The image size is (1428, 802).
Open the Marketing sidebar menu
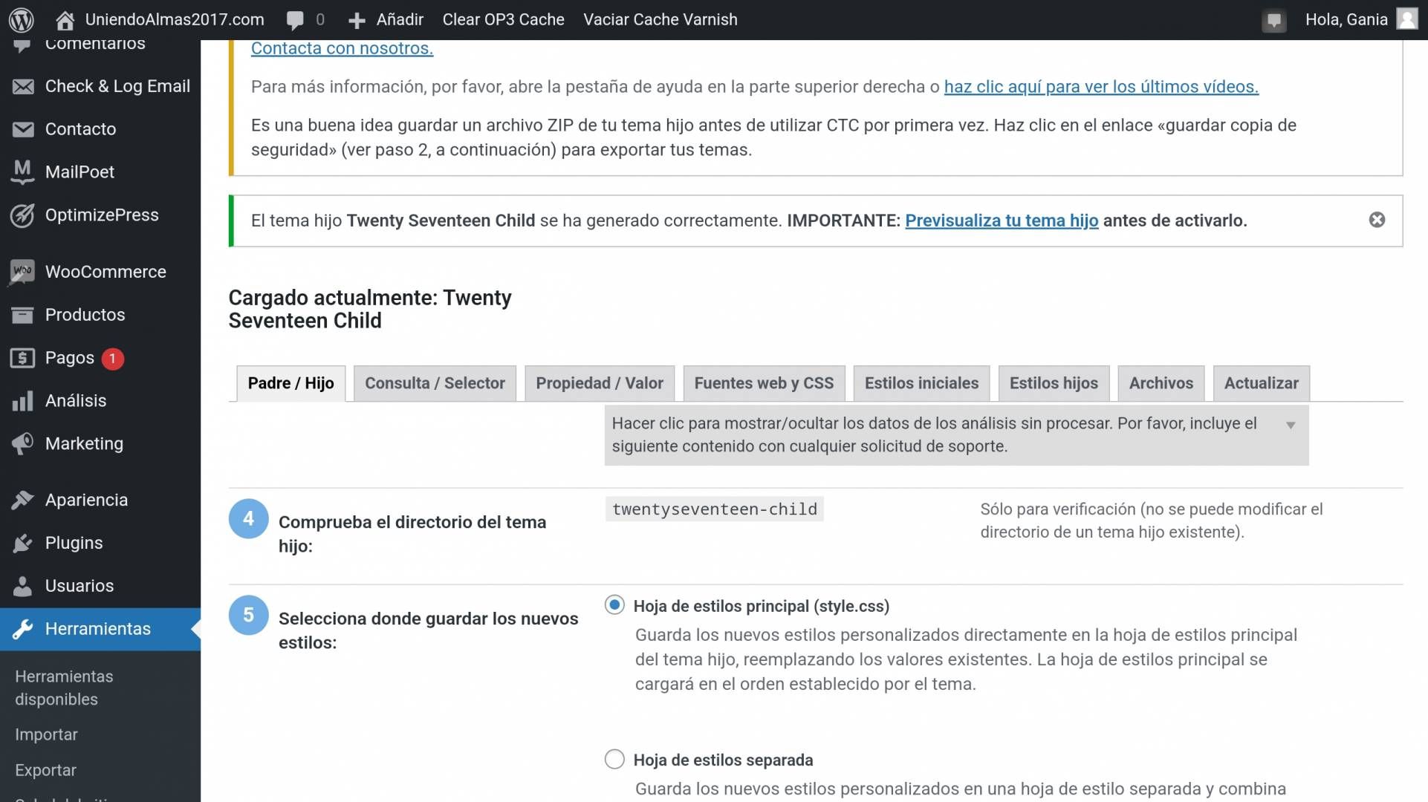coord(100,443)
